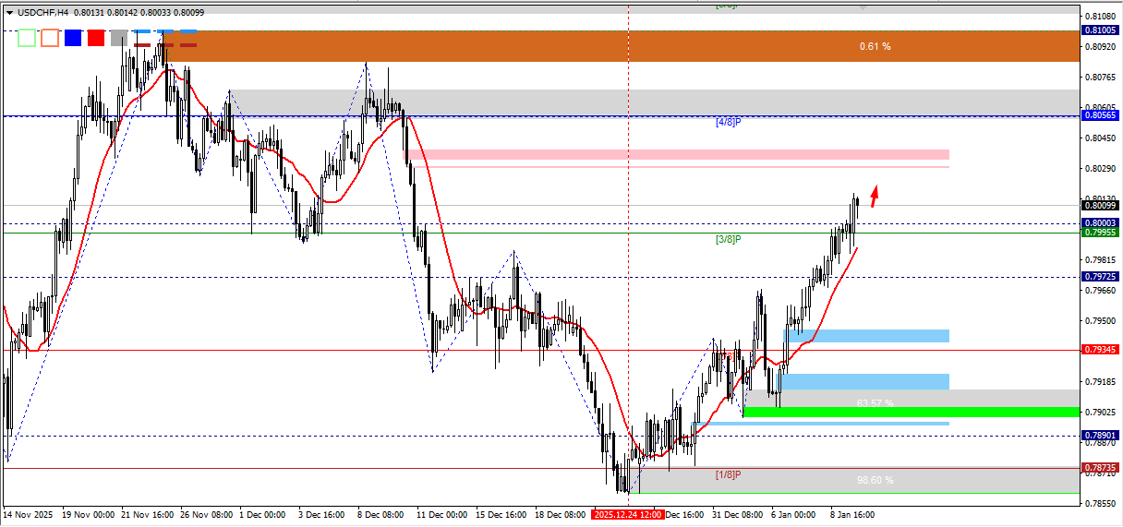1123x527 pixels.
Task: Toggle the light green outlined square button
Action: point(27,38)
